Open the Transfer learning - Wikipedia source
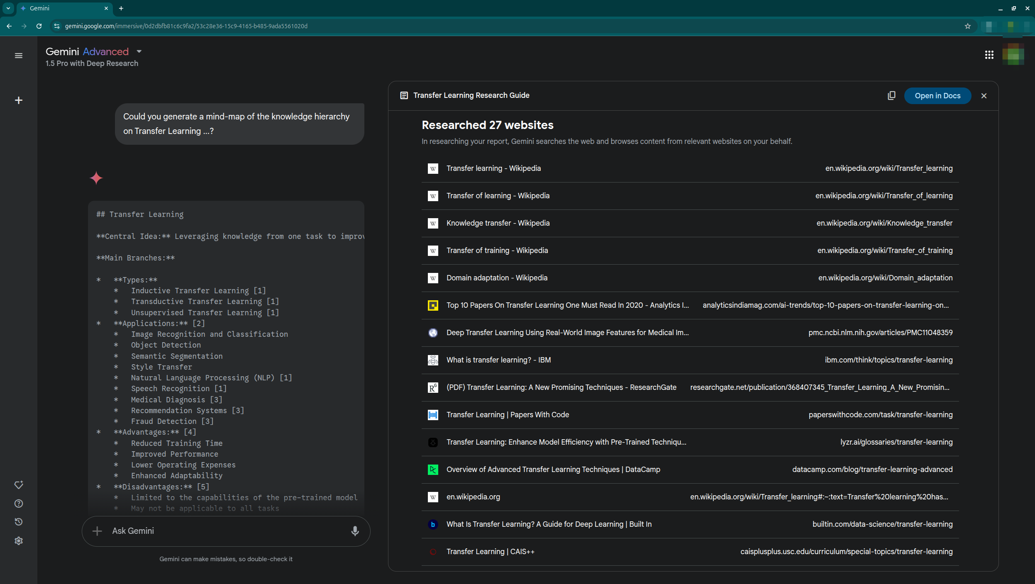Image resolution: width=1035 pixels, height=584 pixels. [493, 168]
